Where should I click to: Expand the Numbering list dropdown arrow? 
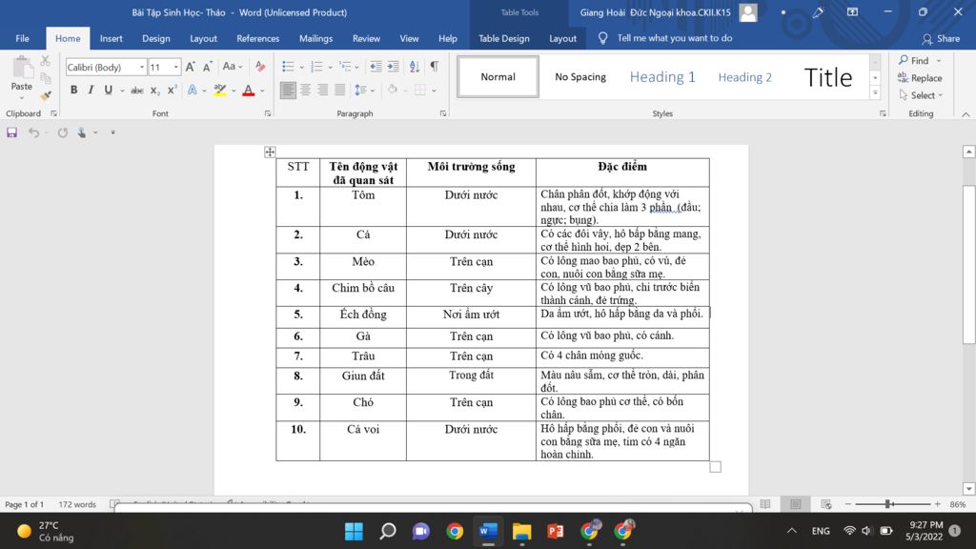click(330, 68)
